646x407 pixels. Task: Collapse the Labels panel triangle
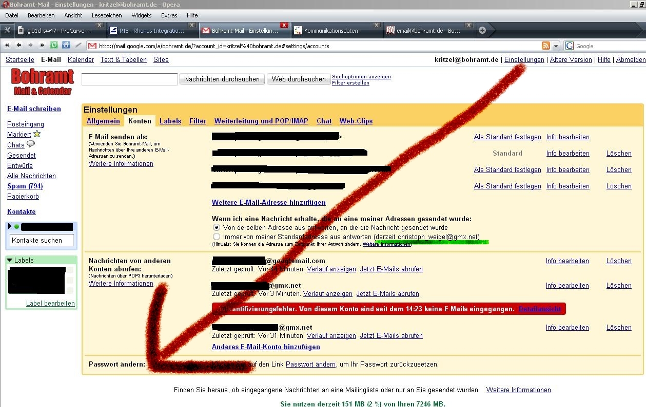[x=10, y=260]
